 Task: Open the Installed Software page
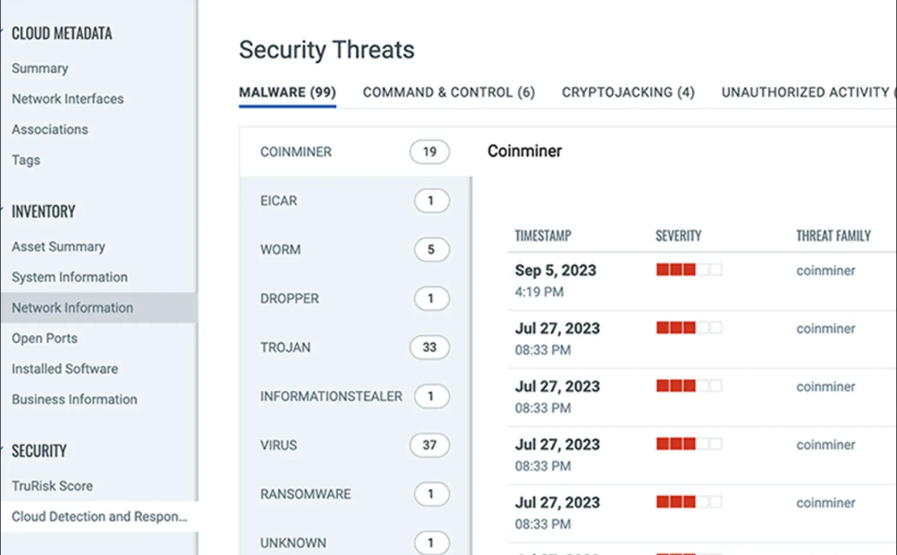[x=65, y=368]
